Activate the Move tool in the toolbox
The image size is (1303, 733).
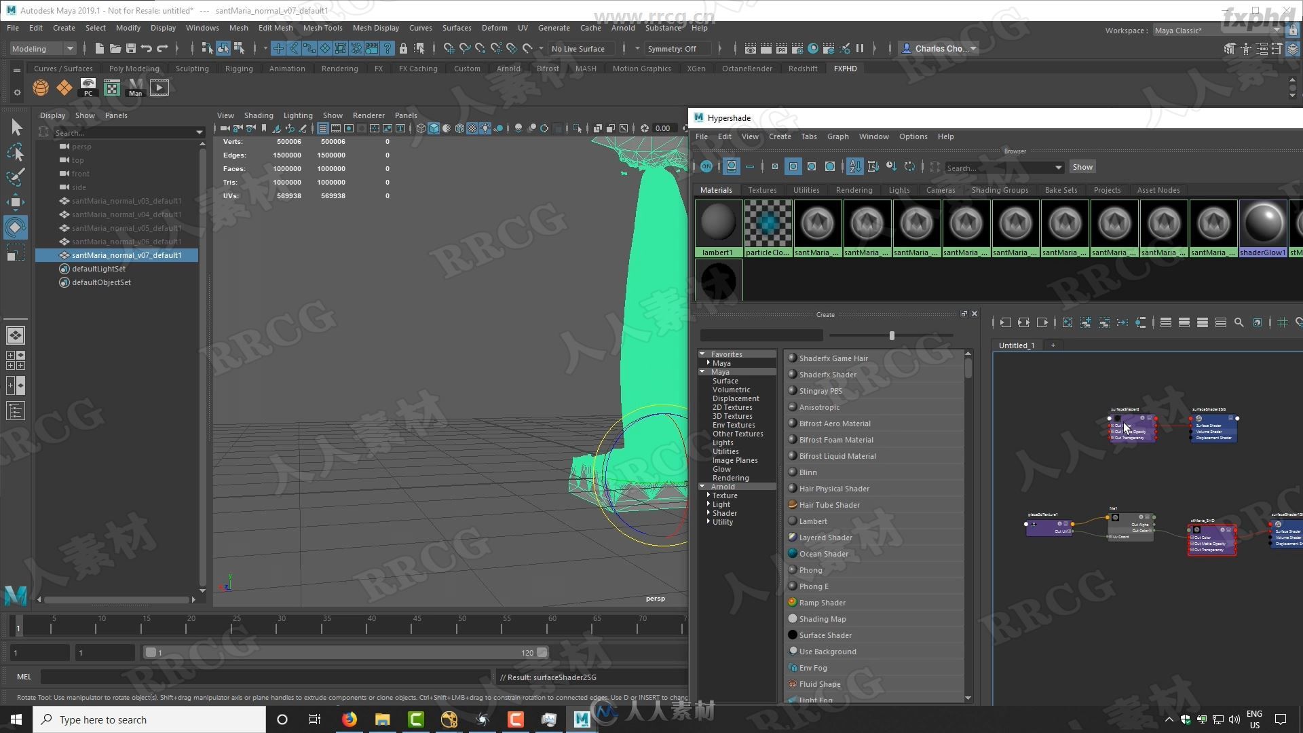16,202
